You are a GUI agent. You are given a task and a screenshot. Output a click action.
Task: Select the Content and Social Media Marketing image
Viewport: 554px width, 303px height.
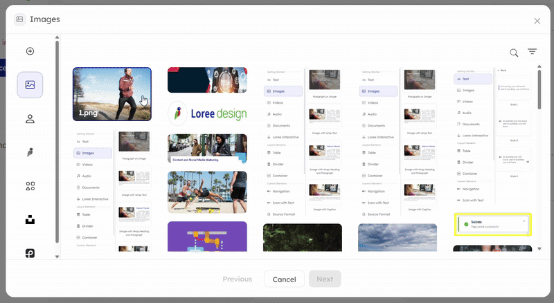(207, 148)
